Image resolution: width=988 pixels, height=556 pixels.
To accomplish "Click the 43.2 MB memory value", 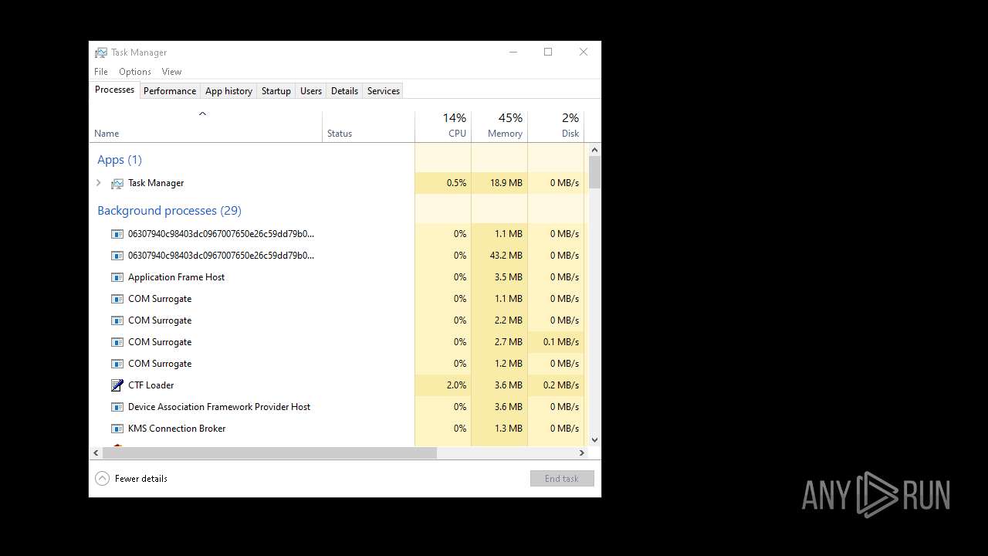I will coord(507,256).
